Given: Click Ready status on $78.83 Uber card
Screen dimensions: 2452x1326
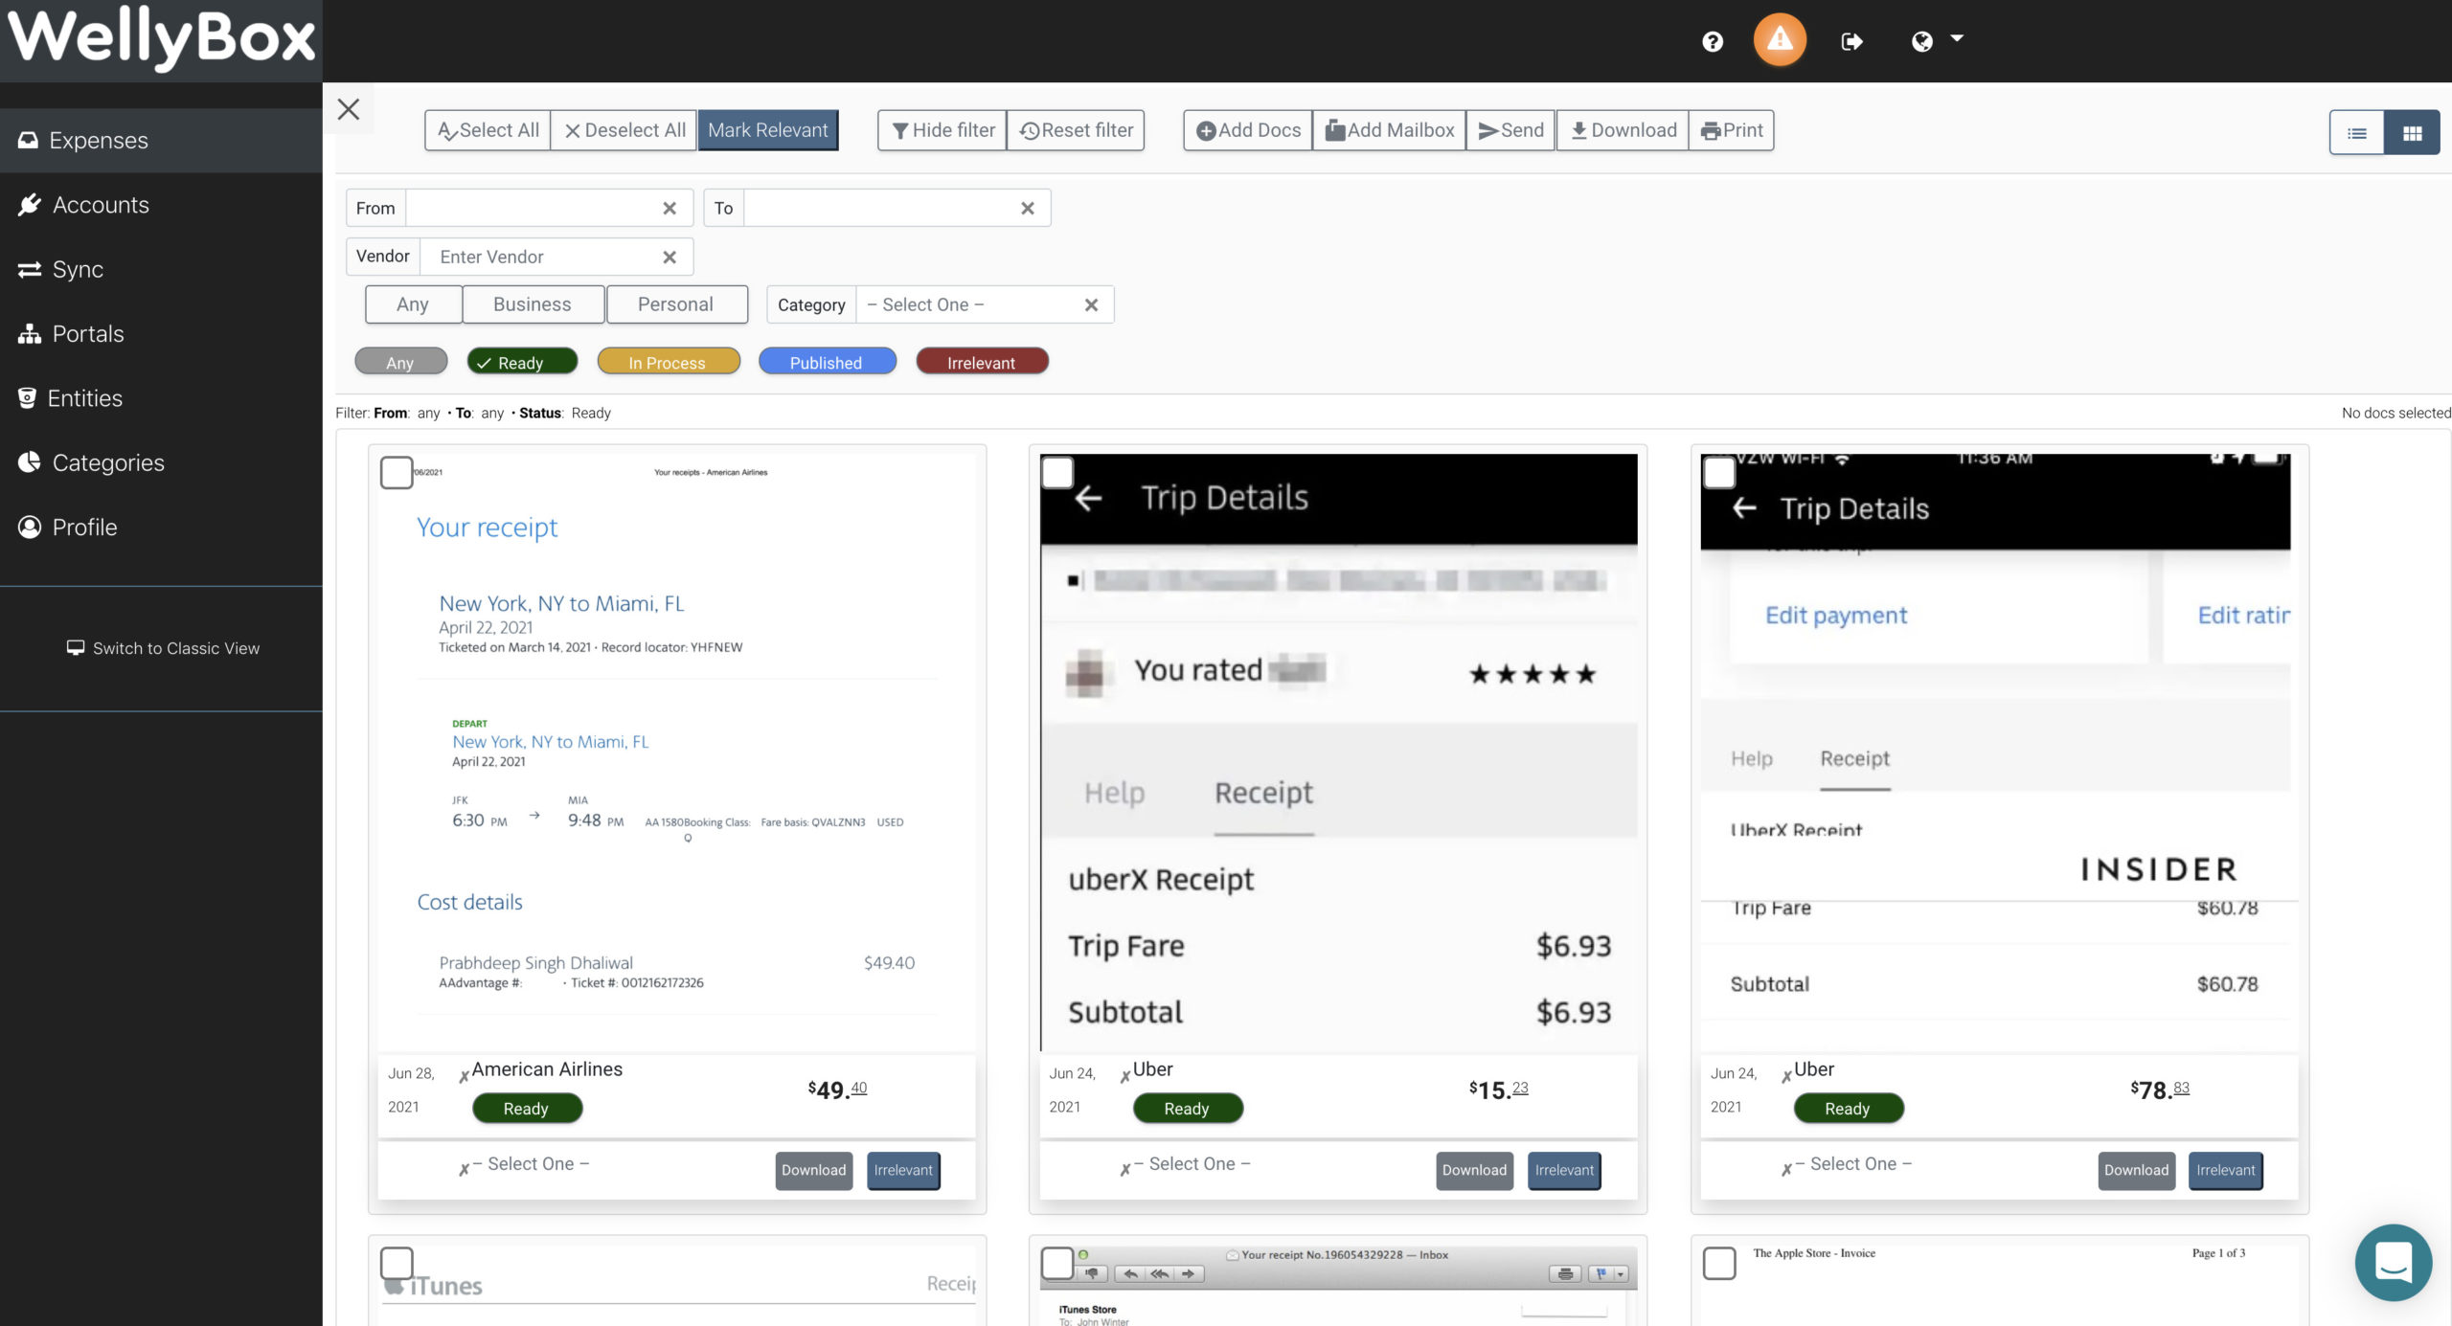Looking at the screenshot, I should click(1849, 1108).
